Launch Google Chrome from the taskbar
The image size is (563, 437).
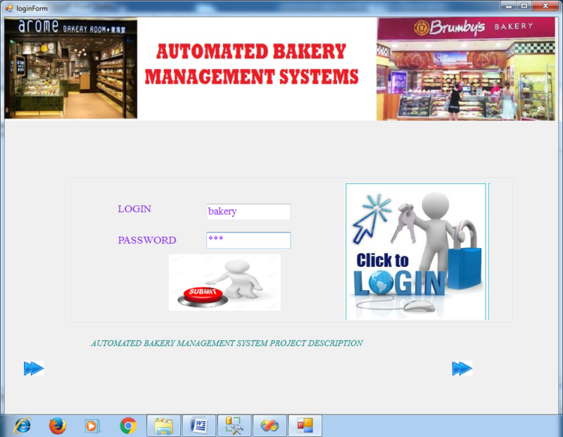click(127, 426)
